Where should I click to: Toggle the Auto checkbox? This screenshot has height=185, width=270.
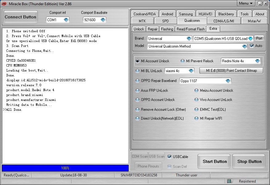point(252,46)
